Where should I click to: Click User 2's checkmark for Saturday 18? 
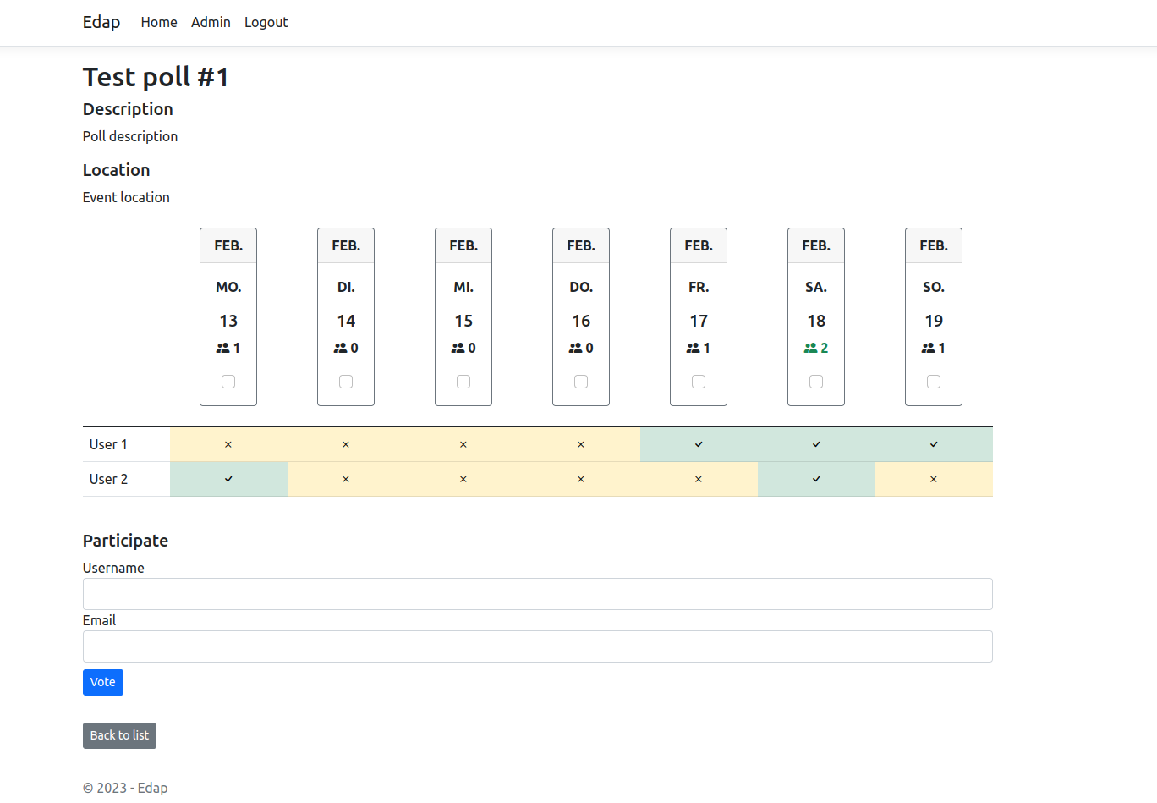tap(815, 479)
